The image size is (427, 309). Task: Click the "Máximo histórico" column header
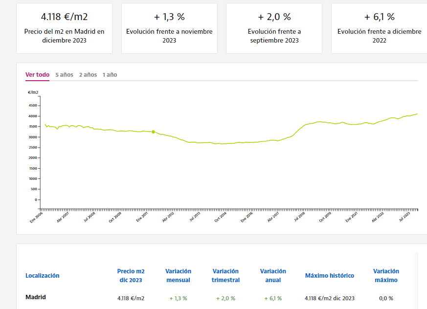tap(329, 276)
